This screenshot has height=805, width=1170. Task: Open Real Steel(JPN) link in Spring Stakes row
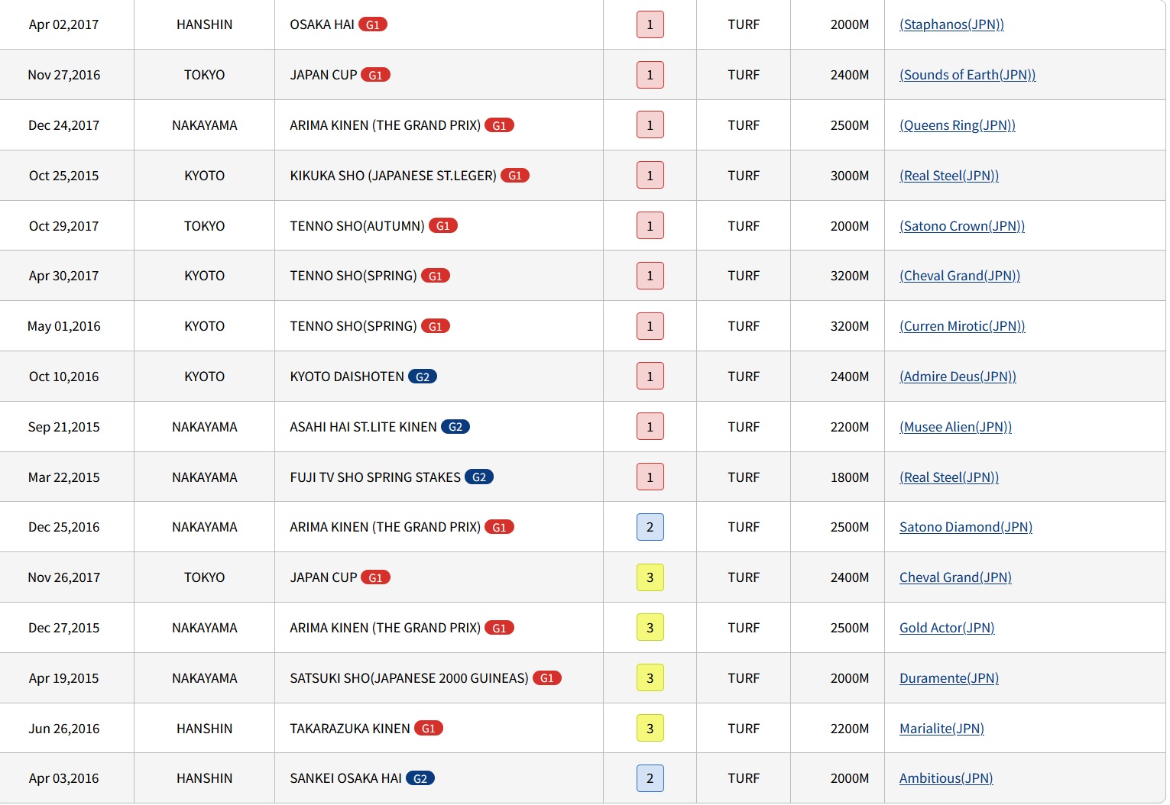949,477
